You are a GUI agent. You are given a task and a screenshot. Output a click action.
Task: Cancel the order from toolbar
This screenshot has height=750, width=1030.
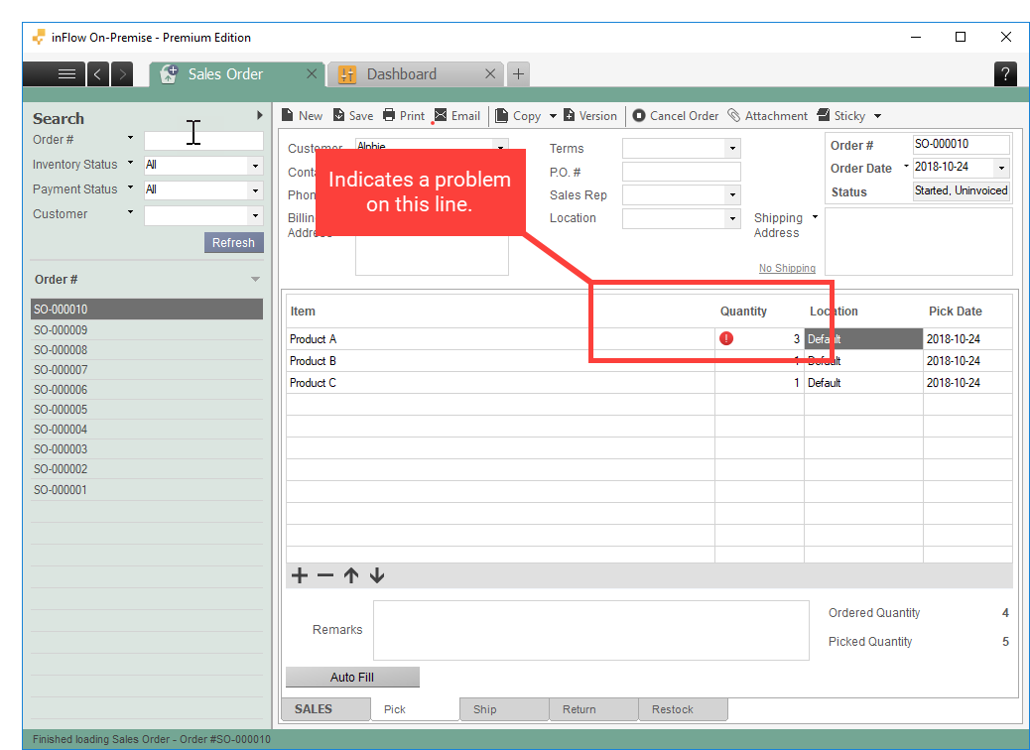[676, 116]
